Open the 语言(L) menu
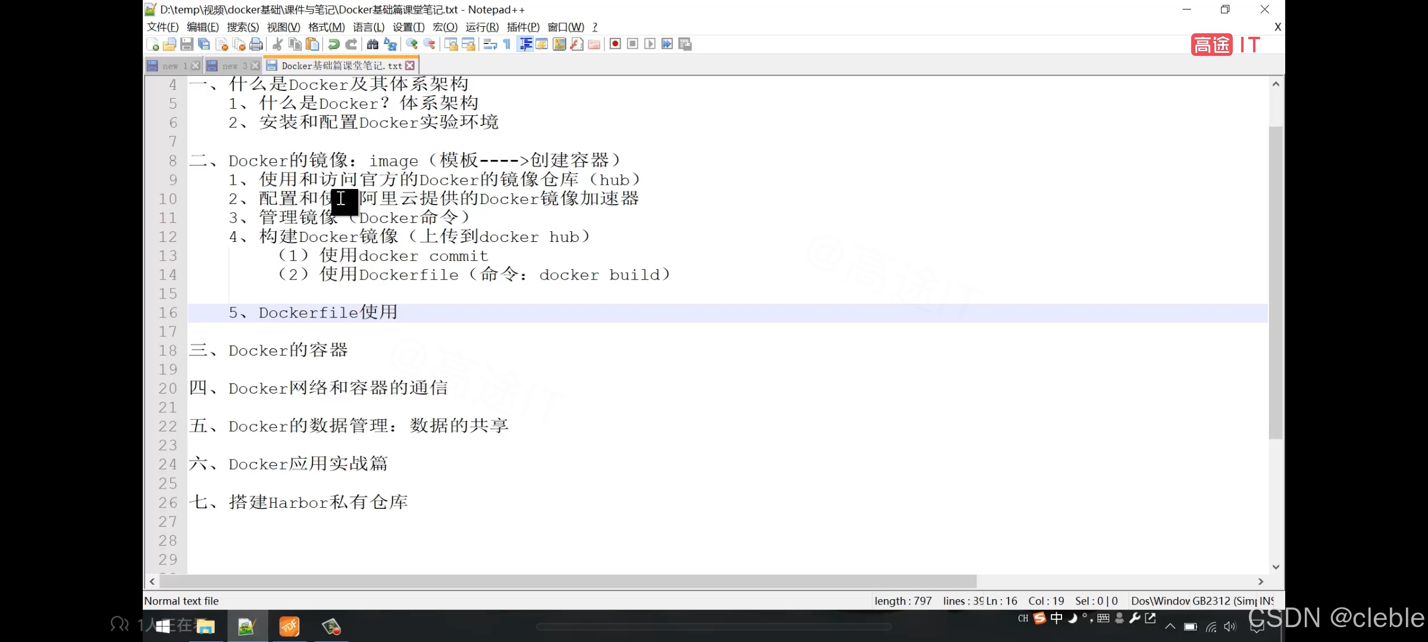 368,27
